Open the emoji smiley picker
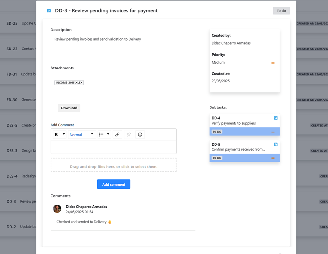 140,135
